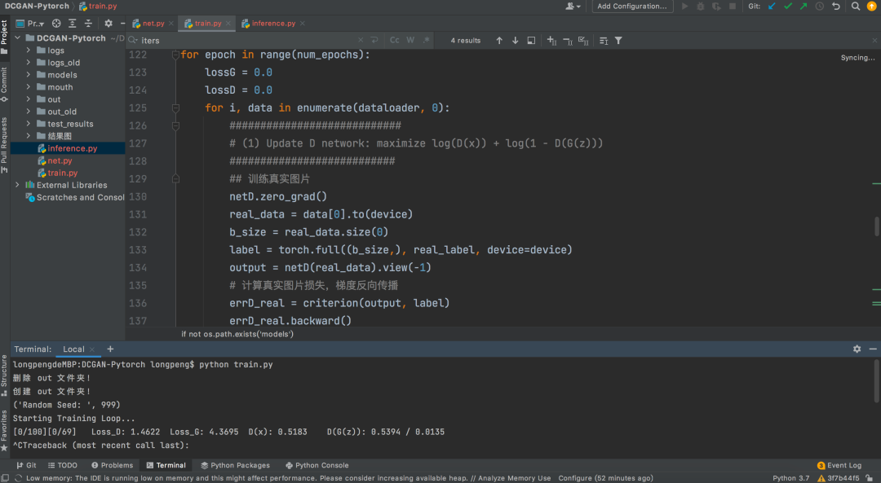Collapse the DCGAN-Pytorch root folder

click(17, 38)
